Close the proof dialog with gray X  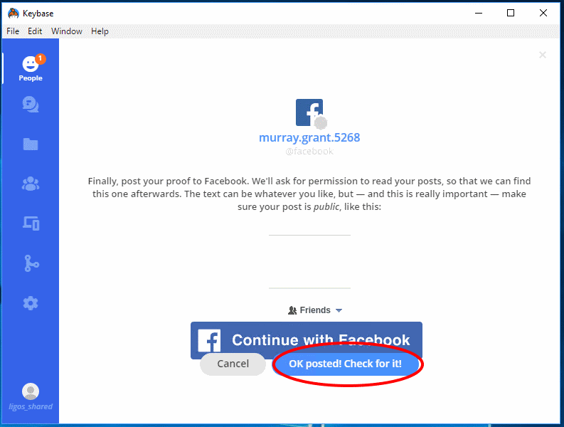543,55
